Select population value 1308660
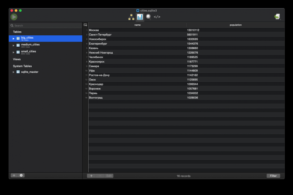Image resolution: width=293 pixels, height=195 pixels. point(192,48)
